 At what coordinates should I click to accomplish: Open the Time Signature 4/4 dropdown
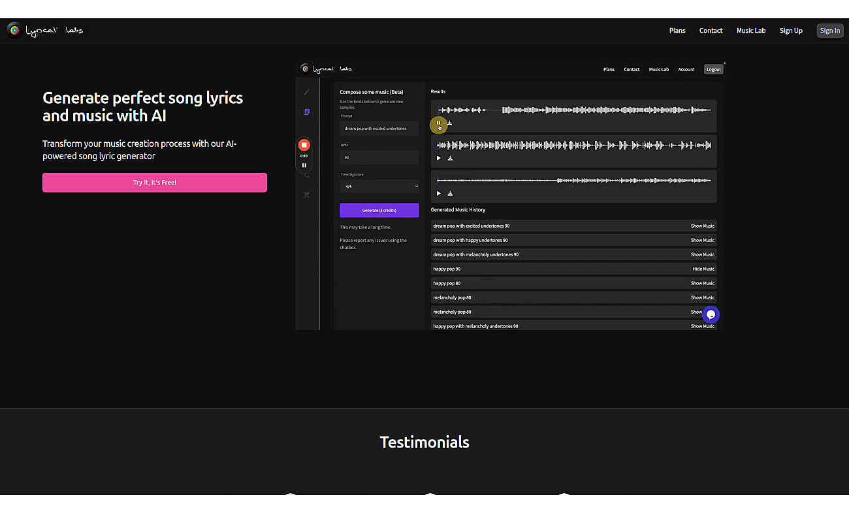[379, 187]
